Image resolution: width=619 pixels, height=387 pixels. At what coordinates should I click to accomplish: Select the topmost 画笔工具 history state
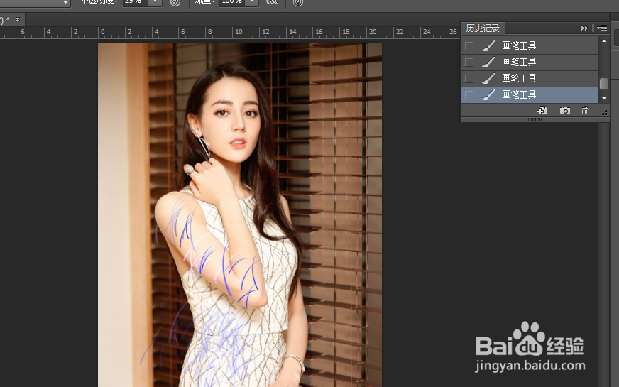(530, 46)
